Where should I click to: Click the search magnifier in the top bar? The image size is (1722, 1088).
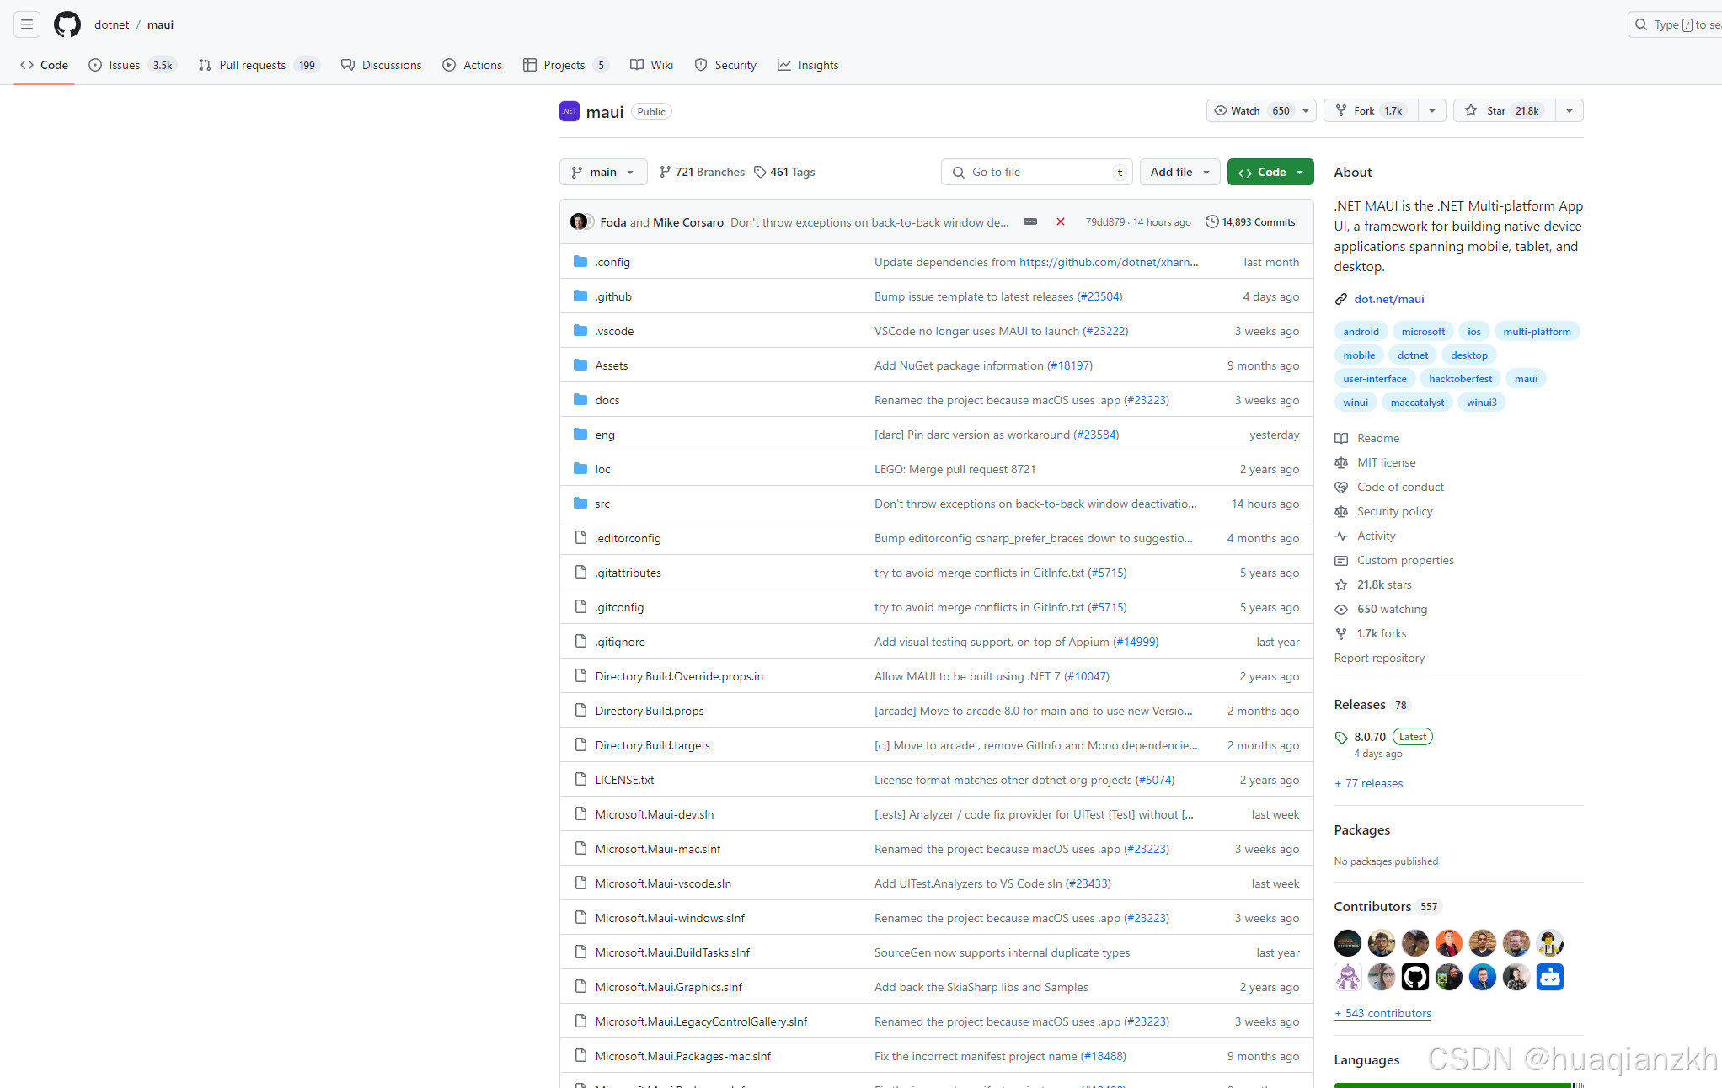1641,24
